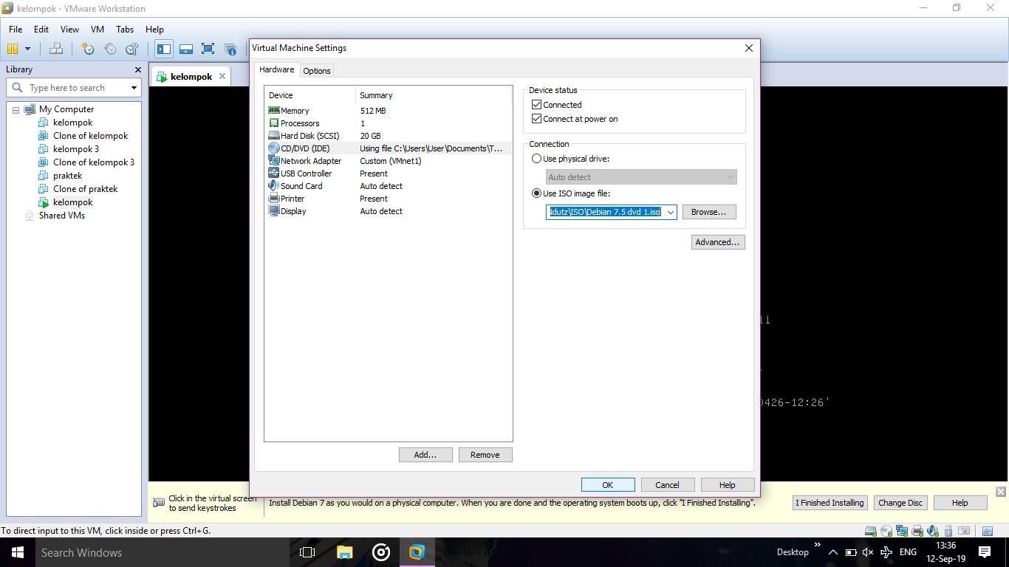This screenshot has width=1009, height=567.
Task: Select praktek in the library tree
Action: tap(67, 176)
